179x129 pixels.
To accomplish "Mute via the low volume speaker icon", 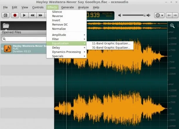I will coord(120,15).
